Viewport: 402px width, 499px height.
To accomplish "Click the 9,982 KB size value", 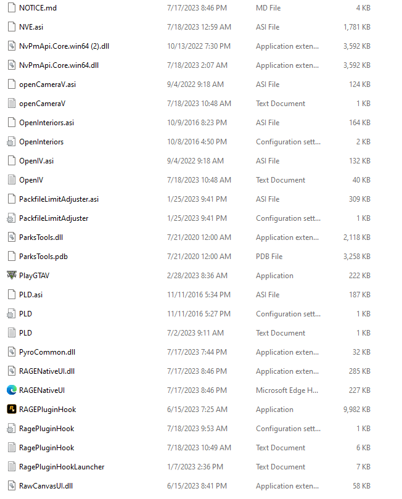I will tap(357, 410).
